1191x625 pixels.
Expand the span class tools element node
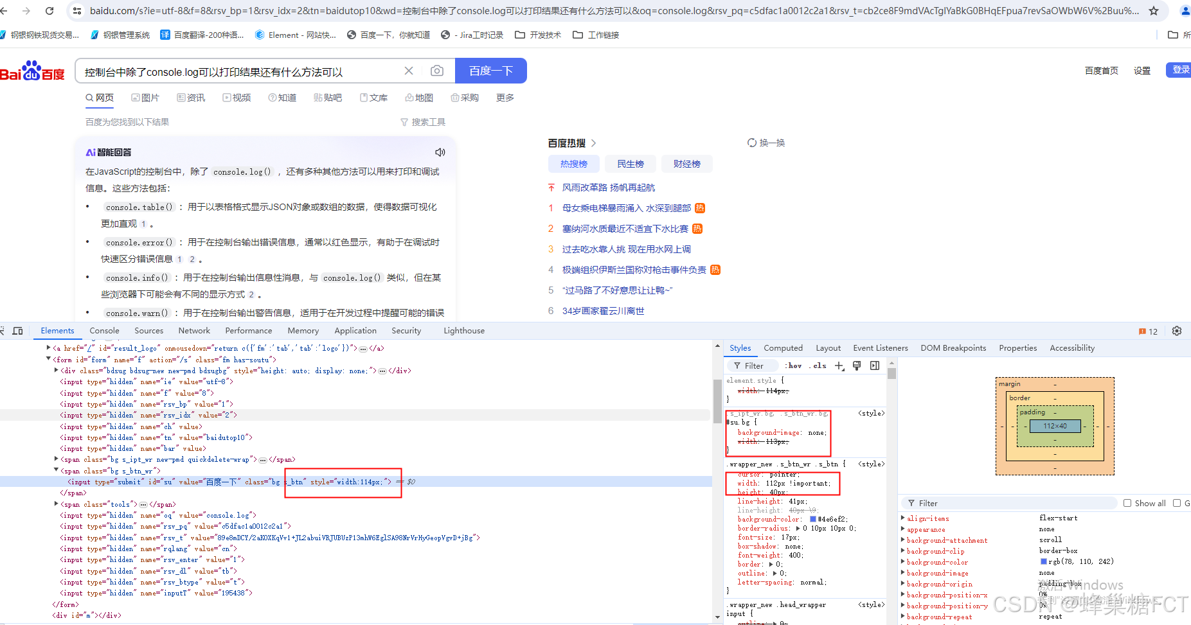[56, 504]
